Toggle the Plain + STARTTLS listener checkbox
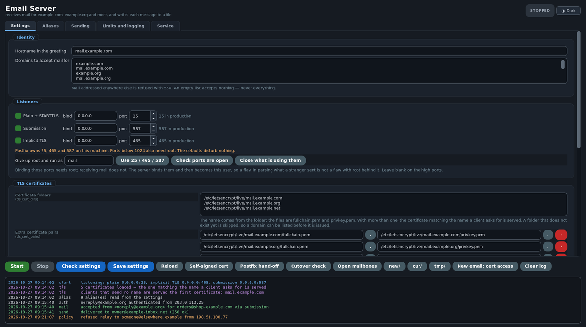This screenshot has height=327, width=586. 18,116
